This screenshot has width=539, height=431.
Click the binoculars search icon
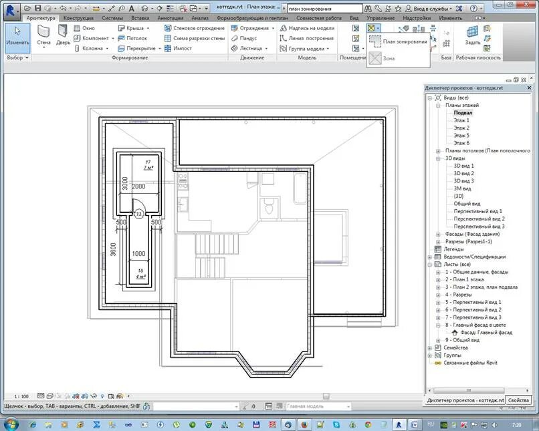pyautogui.click(x=368, y=8)
